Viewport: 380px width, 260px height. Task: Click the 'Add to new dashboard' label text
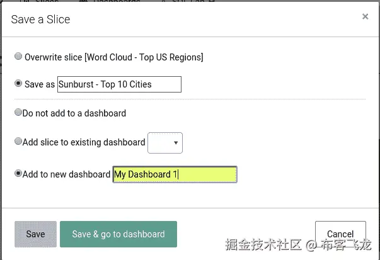tap(67, 174)
